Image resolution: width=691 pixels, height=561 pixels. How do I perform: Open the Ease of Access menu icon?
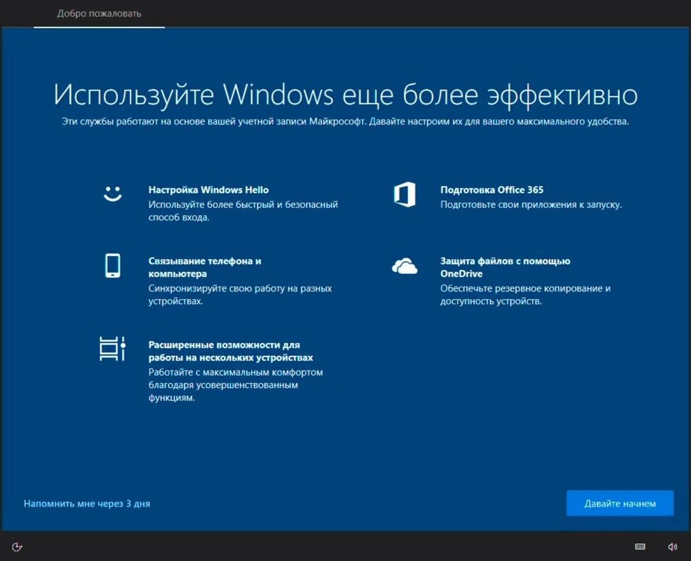click(17, 546)
